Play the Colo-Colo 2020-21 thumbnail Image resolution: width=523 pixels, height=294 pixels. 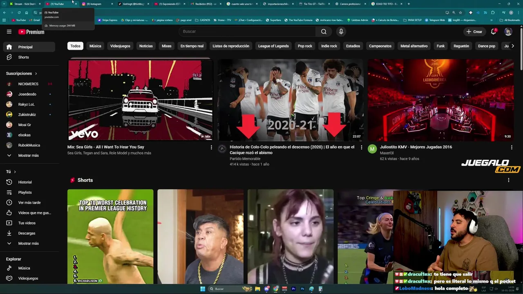tap(290, 100)
